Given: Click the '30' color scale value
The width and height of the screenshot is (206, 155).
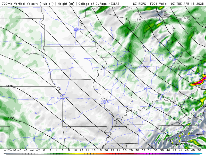Looking at the screenshot, I should [x=137, y=150].
